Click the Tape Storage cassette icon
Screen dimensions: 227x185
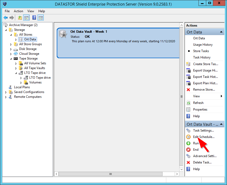click(16, 58)
